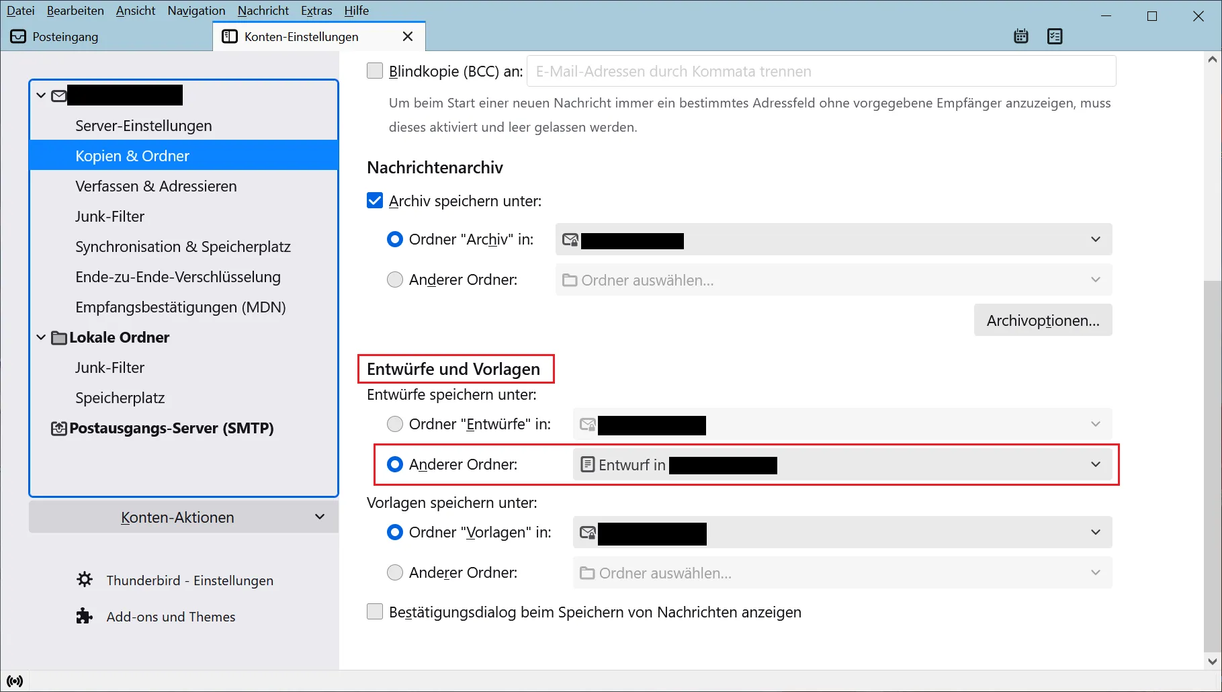Open the Ordner "Entwürfe" account dropdown
The image size is (1222, 692).
(x=842, y=424)
